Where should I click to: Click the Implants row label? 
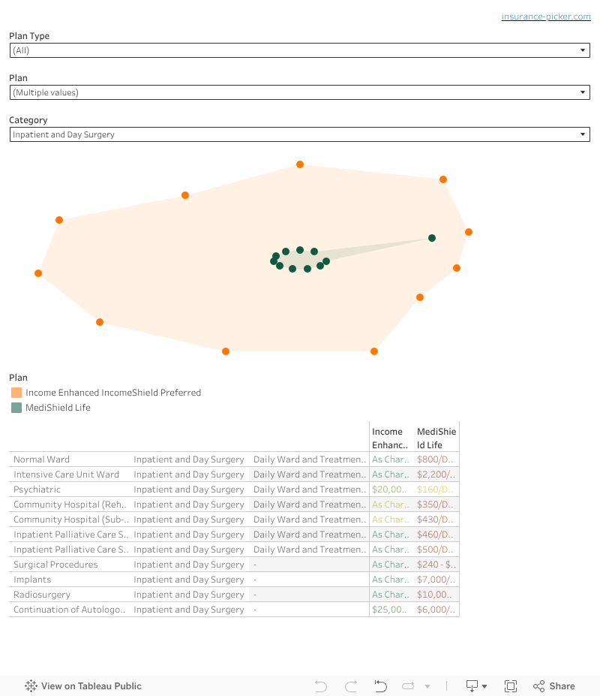click(32, 580)
